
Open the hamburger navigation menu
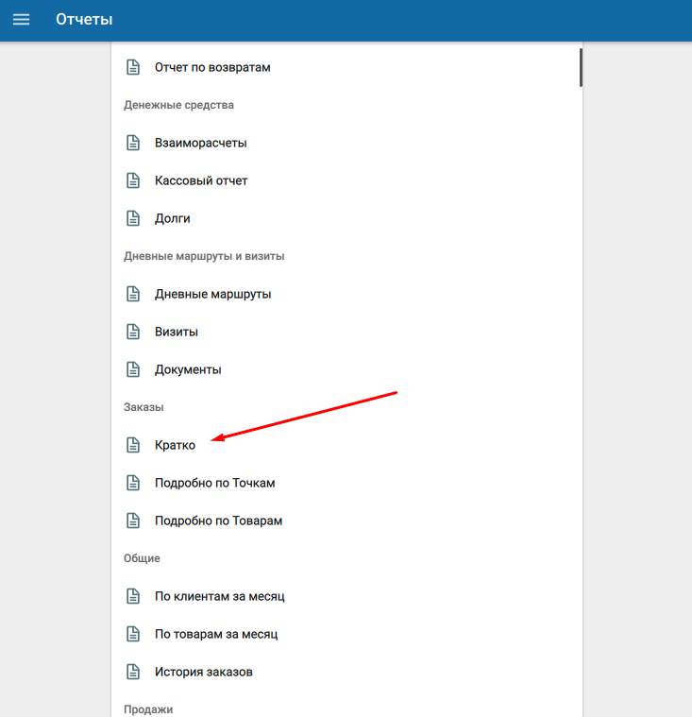[21, 20]
